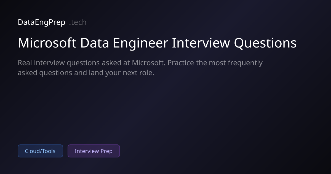The height and width of the screenshot is (174, 331).
Task: Select the Interview Prep tag
Action: 94,151
